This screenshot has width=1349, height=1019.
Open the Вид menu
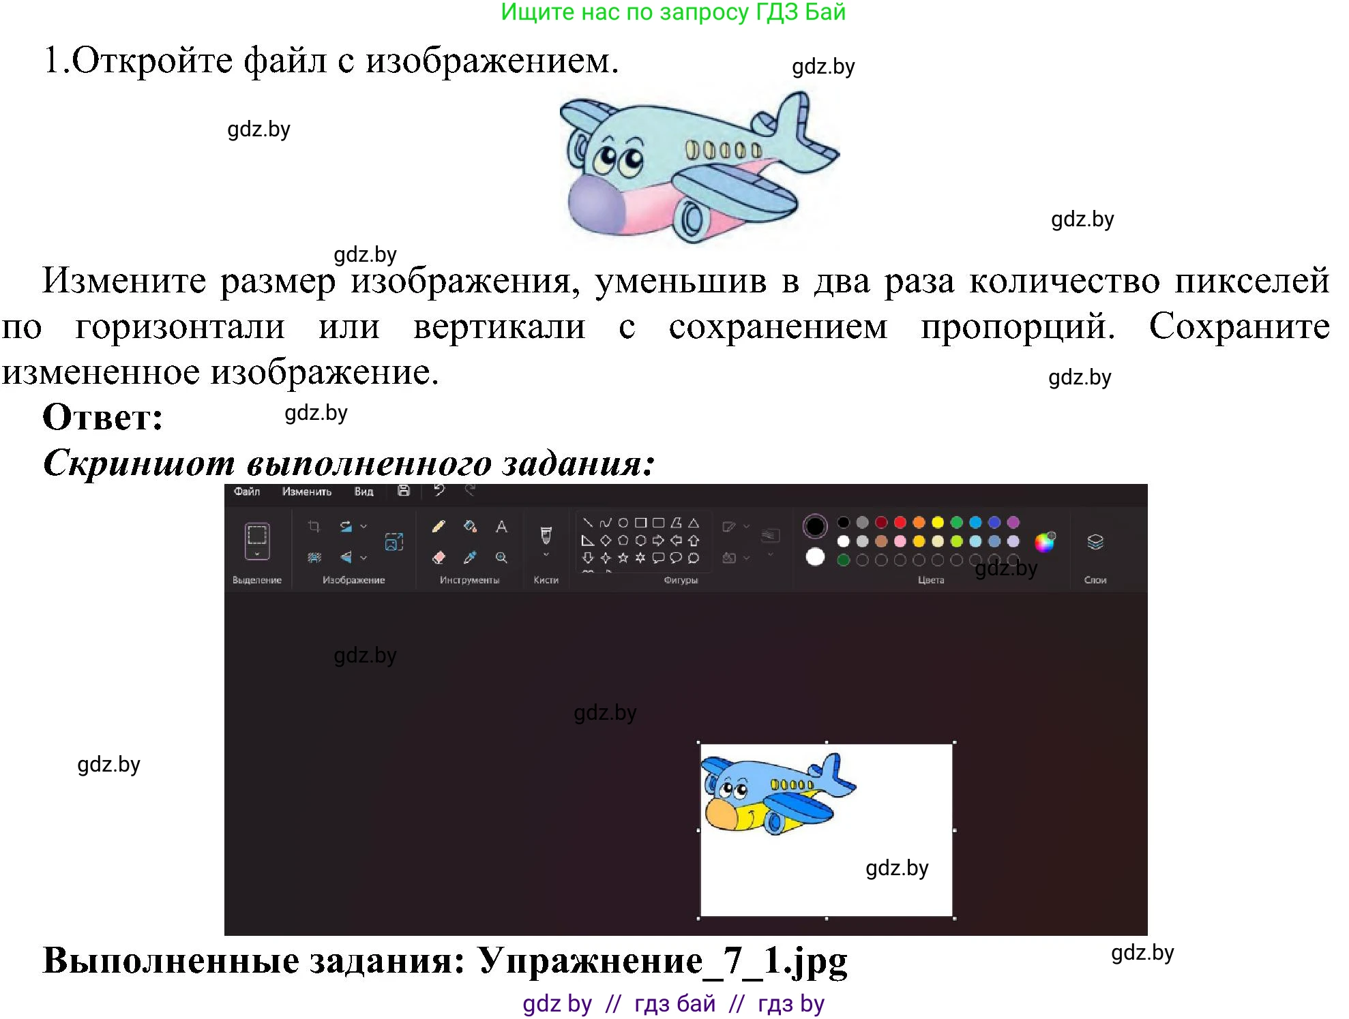coord(362,491)
